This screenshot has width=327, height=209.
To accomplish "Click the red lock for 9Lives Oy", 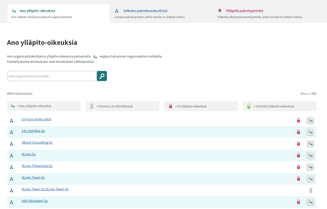I will pos(298,155).
